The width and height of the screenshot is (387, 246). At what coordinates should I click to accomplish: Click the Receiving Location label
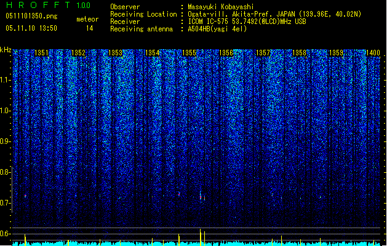click(143, 14)
